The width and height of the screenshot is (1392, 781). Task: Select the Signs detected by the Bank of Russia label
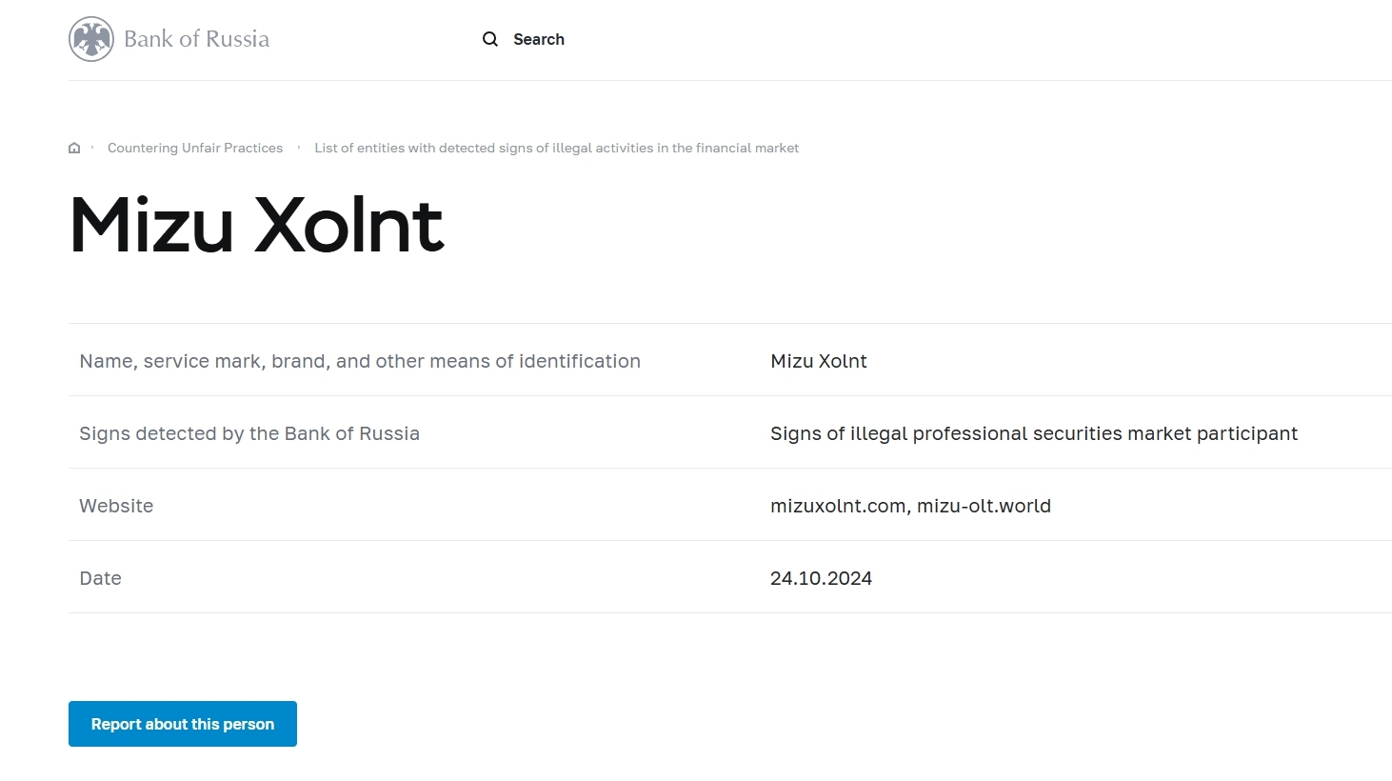249,433
